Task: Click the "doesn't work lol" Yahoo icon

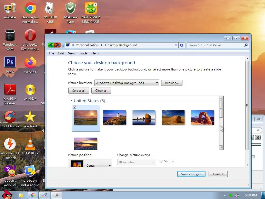Action: 10,176
